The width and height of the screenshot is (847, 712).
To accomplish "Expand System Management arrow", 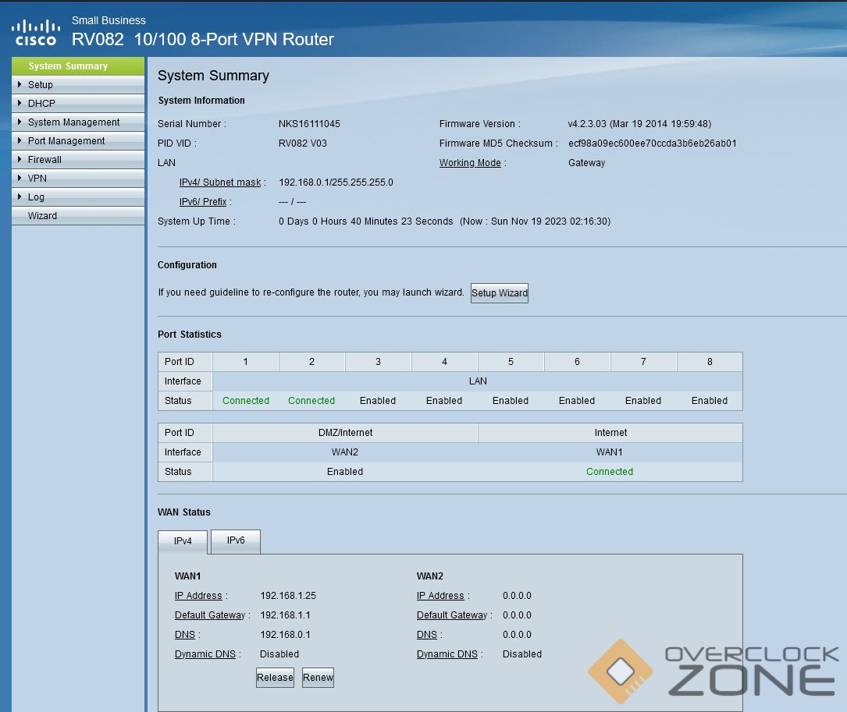I will click(20, 122).
